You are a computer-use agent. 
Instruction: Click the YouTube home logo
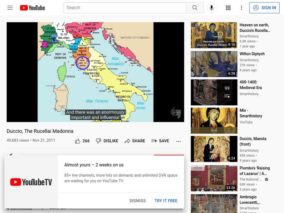pyautogui.click(x=34, y=7)
